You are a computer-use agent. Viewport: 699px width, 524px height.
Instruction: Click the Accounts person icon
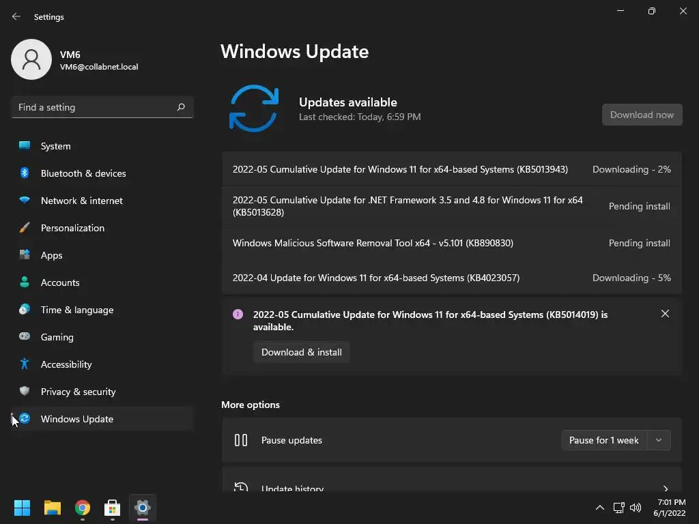25,282
